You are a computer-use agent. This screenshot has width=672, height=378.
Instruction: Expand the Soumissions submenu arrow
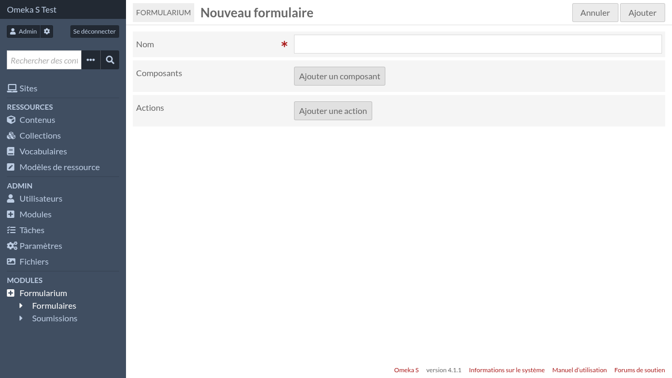21,318
